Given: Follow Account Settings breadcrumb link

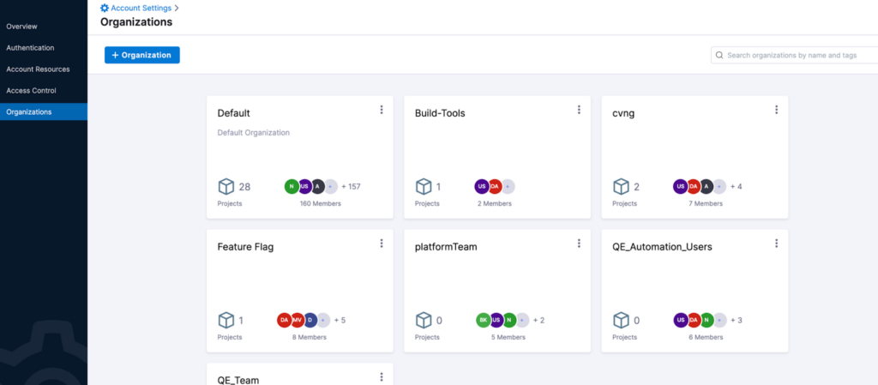Looking at the screenshot, I should click(141, 8).
